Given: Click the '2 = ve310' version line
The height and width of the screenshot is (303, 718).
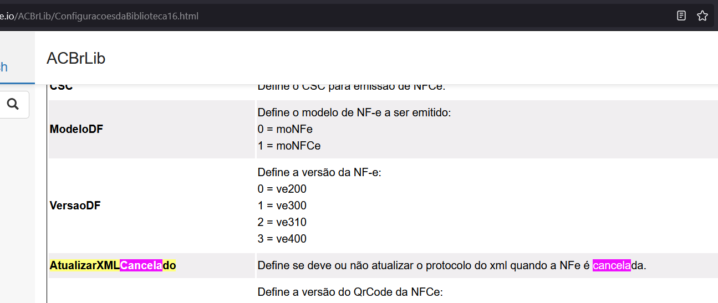Looking at the screenshot, I should (282, 222).
